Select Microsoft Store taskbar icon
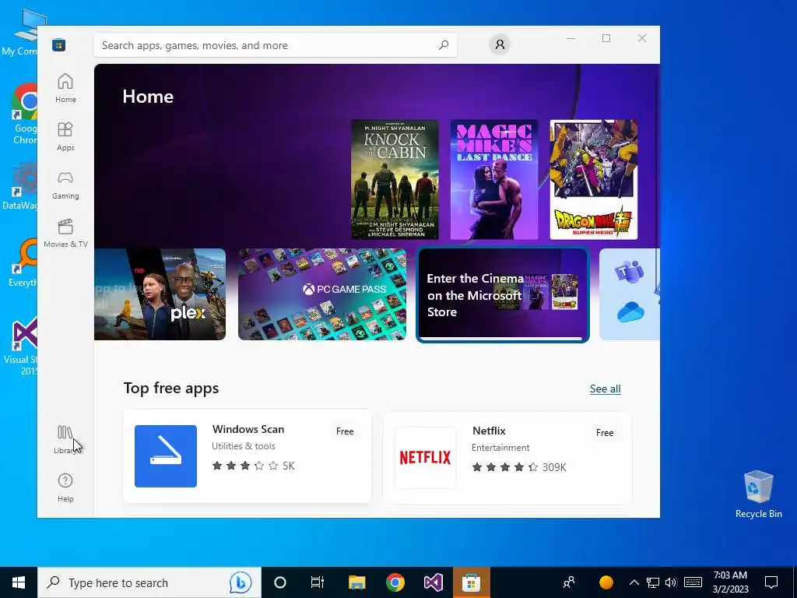The width and height of the screenshot is (797, 598). pyautogui.click(x=471, y=582)
